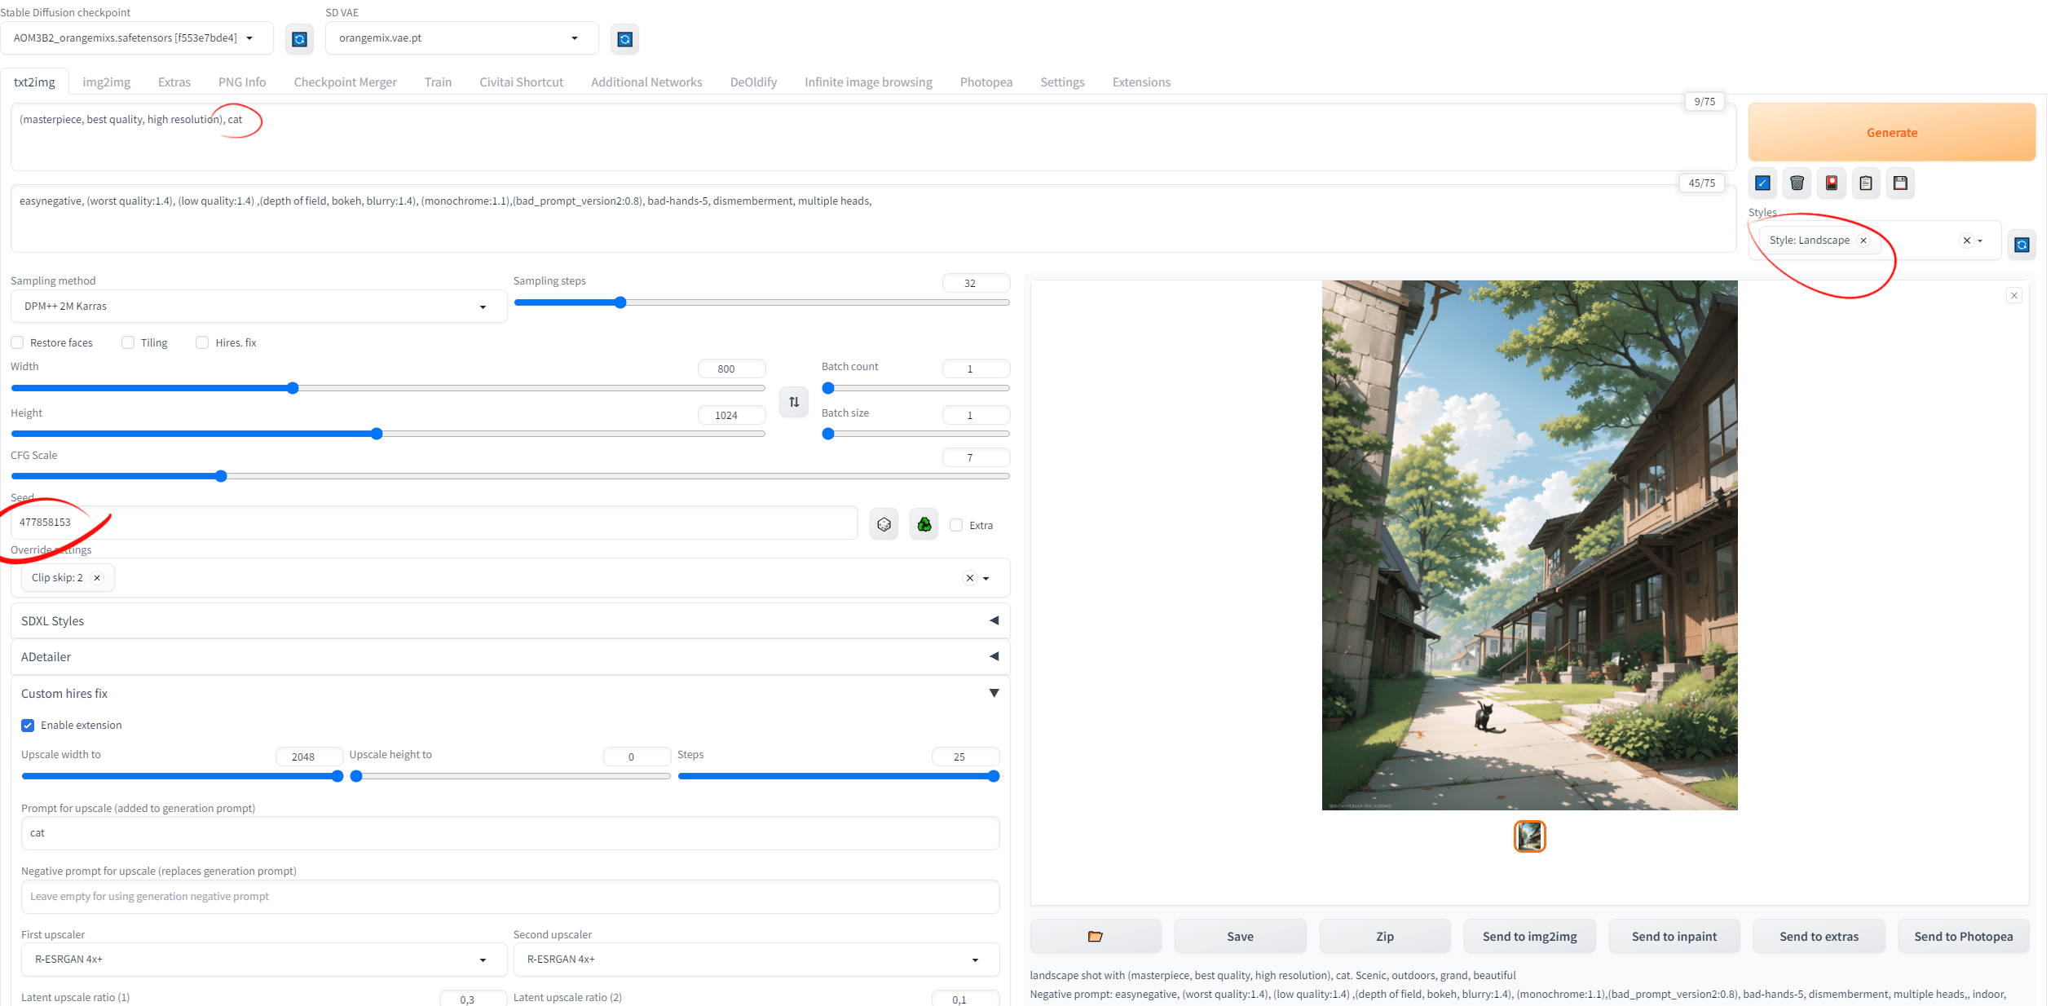This screenshot has height=1006, width=2055.
Task: Reuse last seed with recycle icon
Action: [924, 524]
